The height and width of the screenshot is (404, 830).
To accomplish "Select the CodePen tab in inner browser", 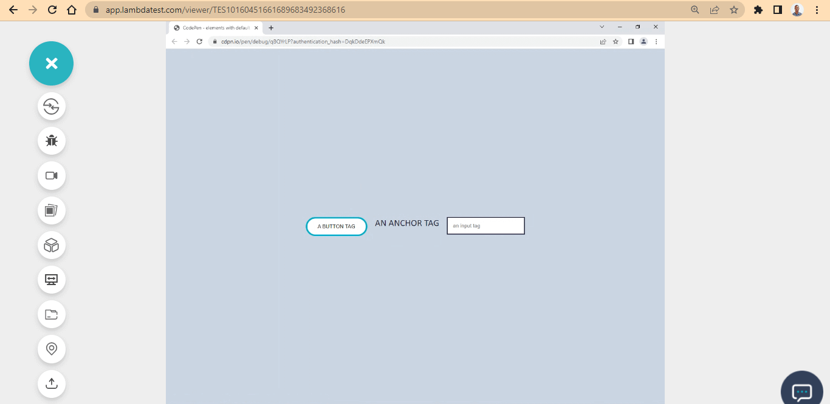I will pyautogui.click(x=215, y=27).
